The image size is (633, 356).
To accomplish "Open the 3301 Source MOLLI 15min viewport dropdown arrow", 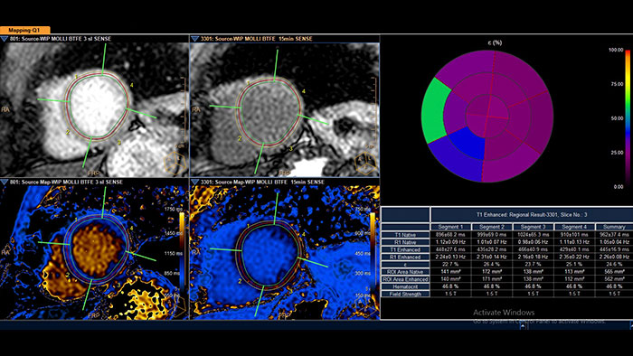I will click(x=194, y=39).
